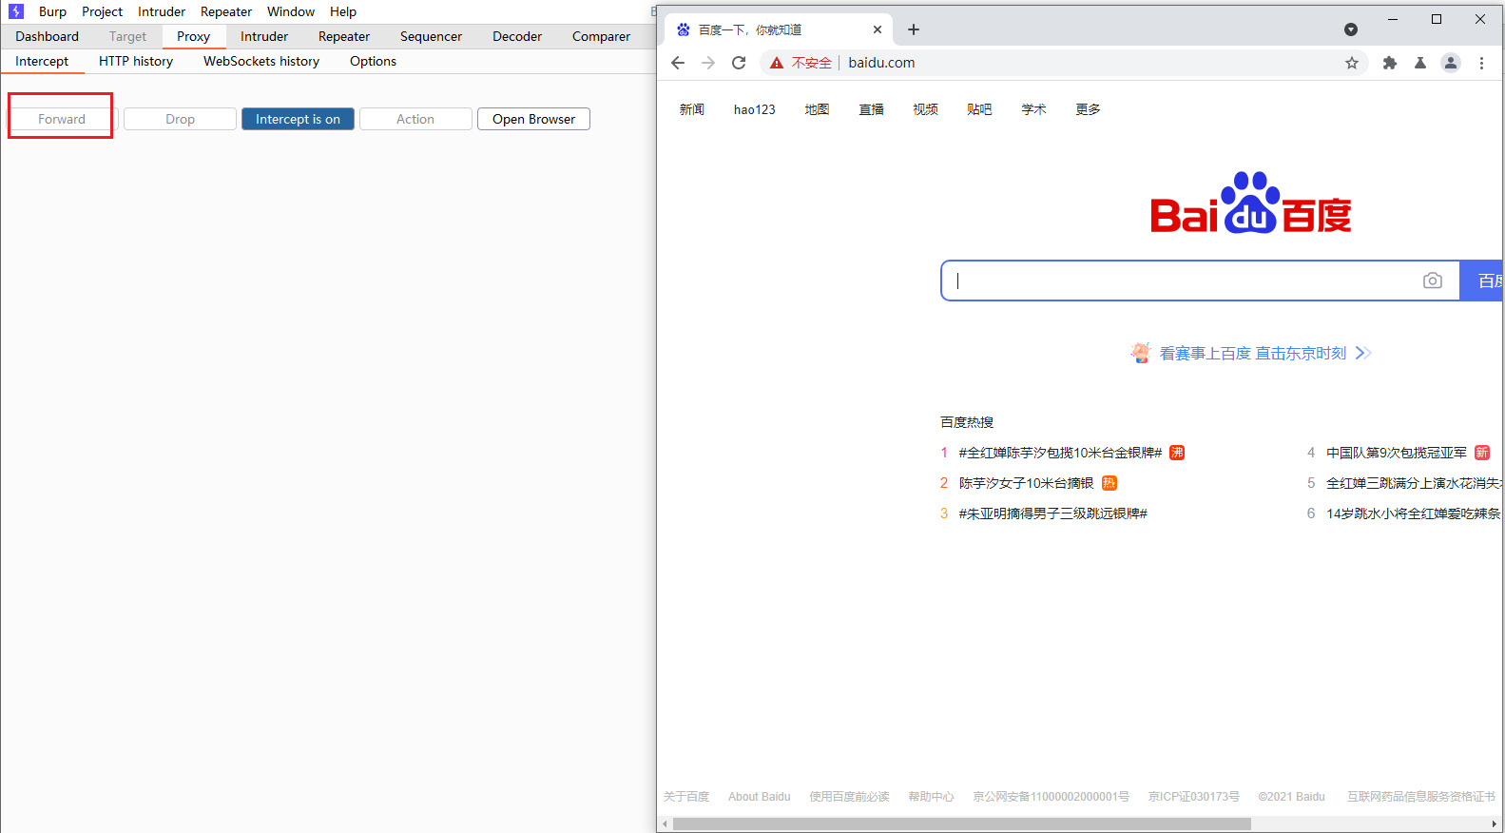Open the Burp menu
Screen dimensions: 1505x833
pyautogui.click(x=52, y=11)
